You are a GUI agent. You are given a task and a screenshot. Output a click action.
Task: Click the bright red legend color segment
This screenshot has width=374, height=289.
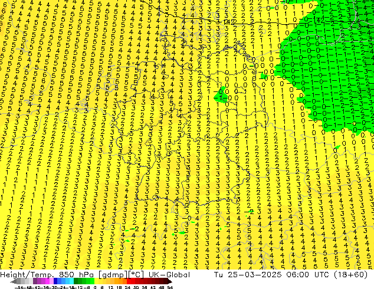pyautogui.click(x=129, y=281)
